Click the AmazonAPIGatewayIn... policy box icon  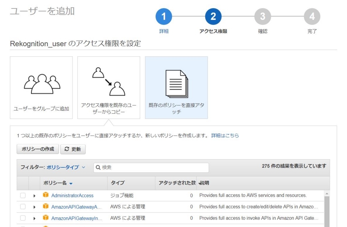point(46,218)
